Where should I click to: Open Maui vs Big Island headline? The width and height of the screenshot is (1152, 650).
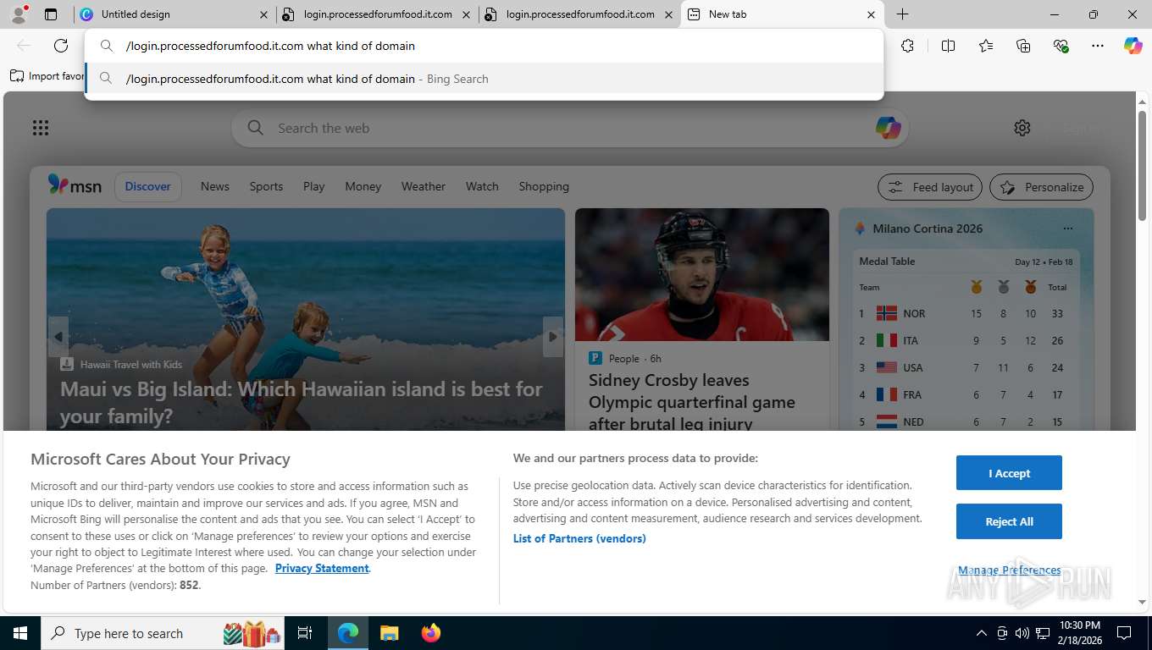[x=301, y=403]
